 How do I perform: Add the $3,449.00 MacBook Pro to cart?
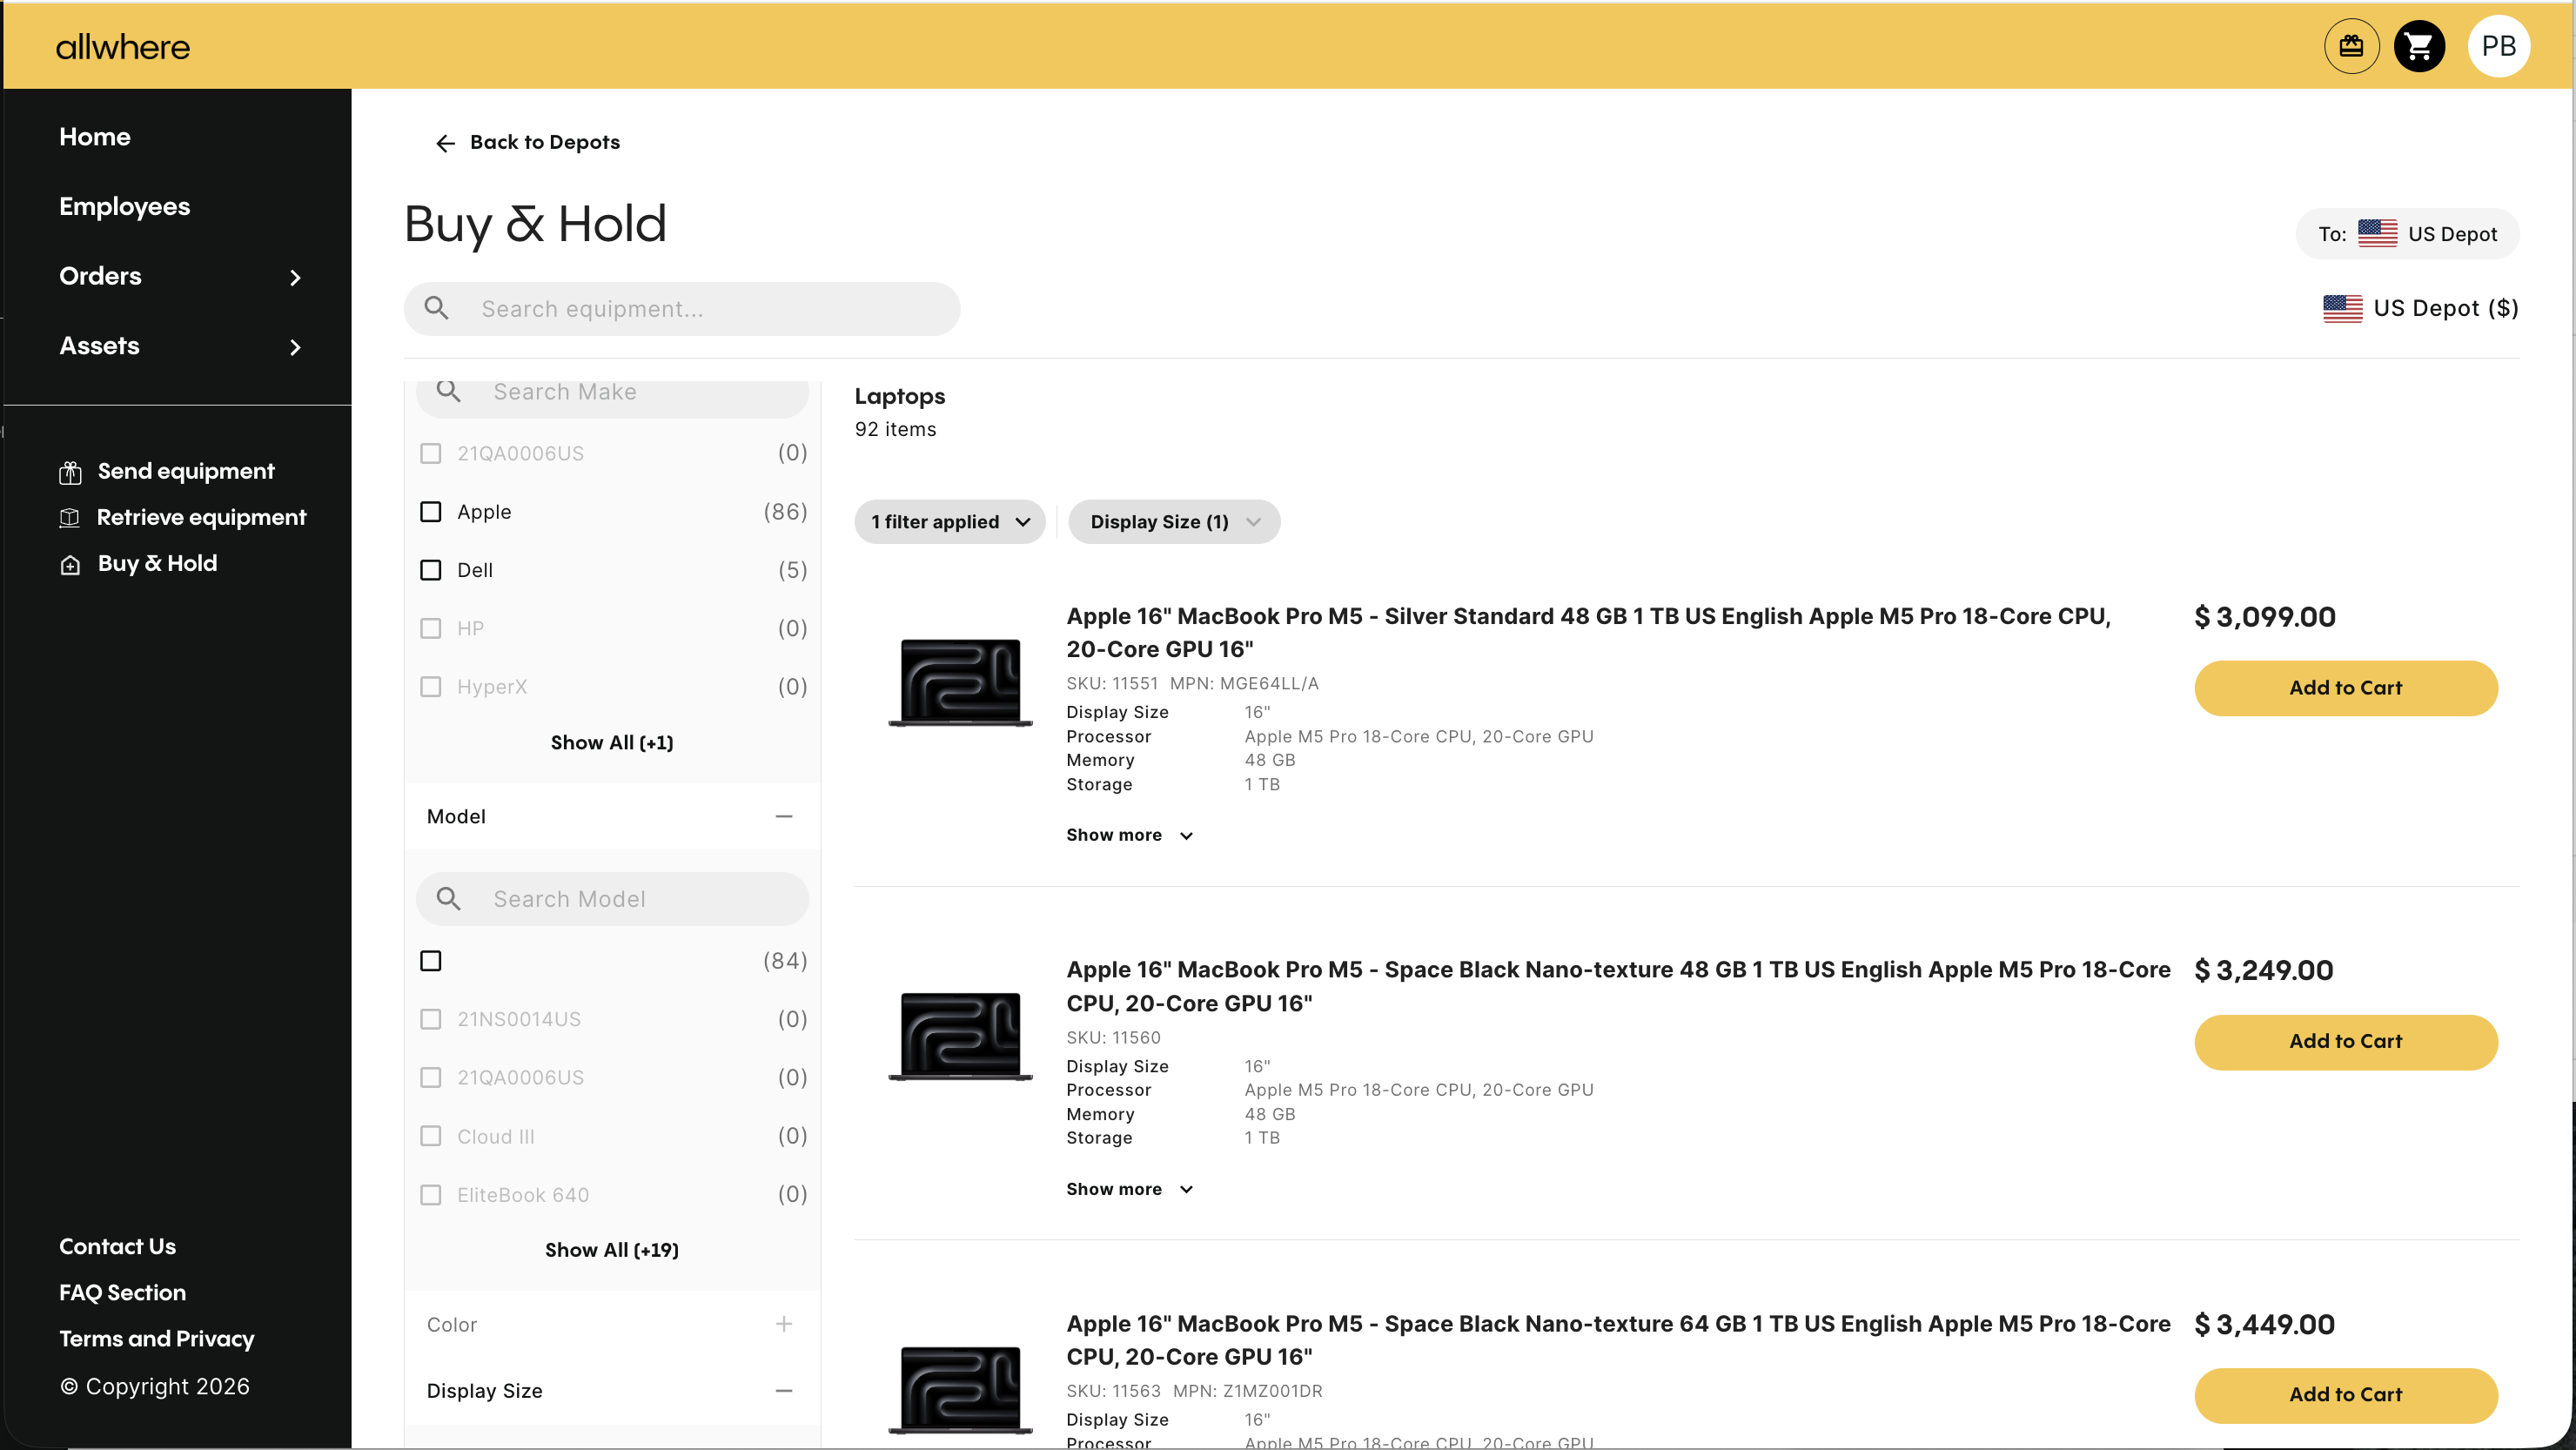(2345, 1395)
